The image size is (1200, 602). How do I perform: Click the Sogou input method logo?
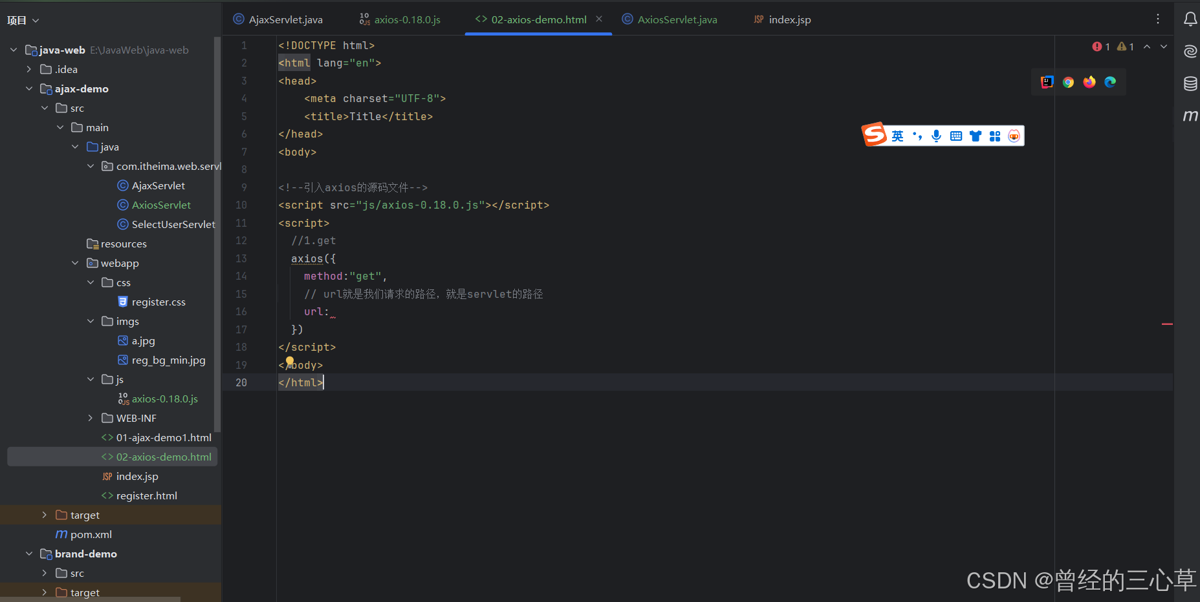click(x=874, y=134)
